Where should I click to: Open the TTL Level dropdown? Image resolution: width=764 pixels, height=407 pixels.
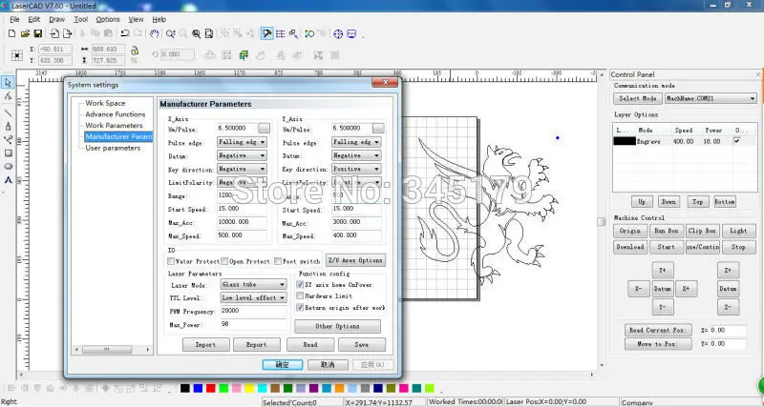(x=253, y=297)
